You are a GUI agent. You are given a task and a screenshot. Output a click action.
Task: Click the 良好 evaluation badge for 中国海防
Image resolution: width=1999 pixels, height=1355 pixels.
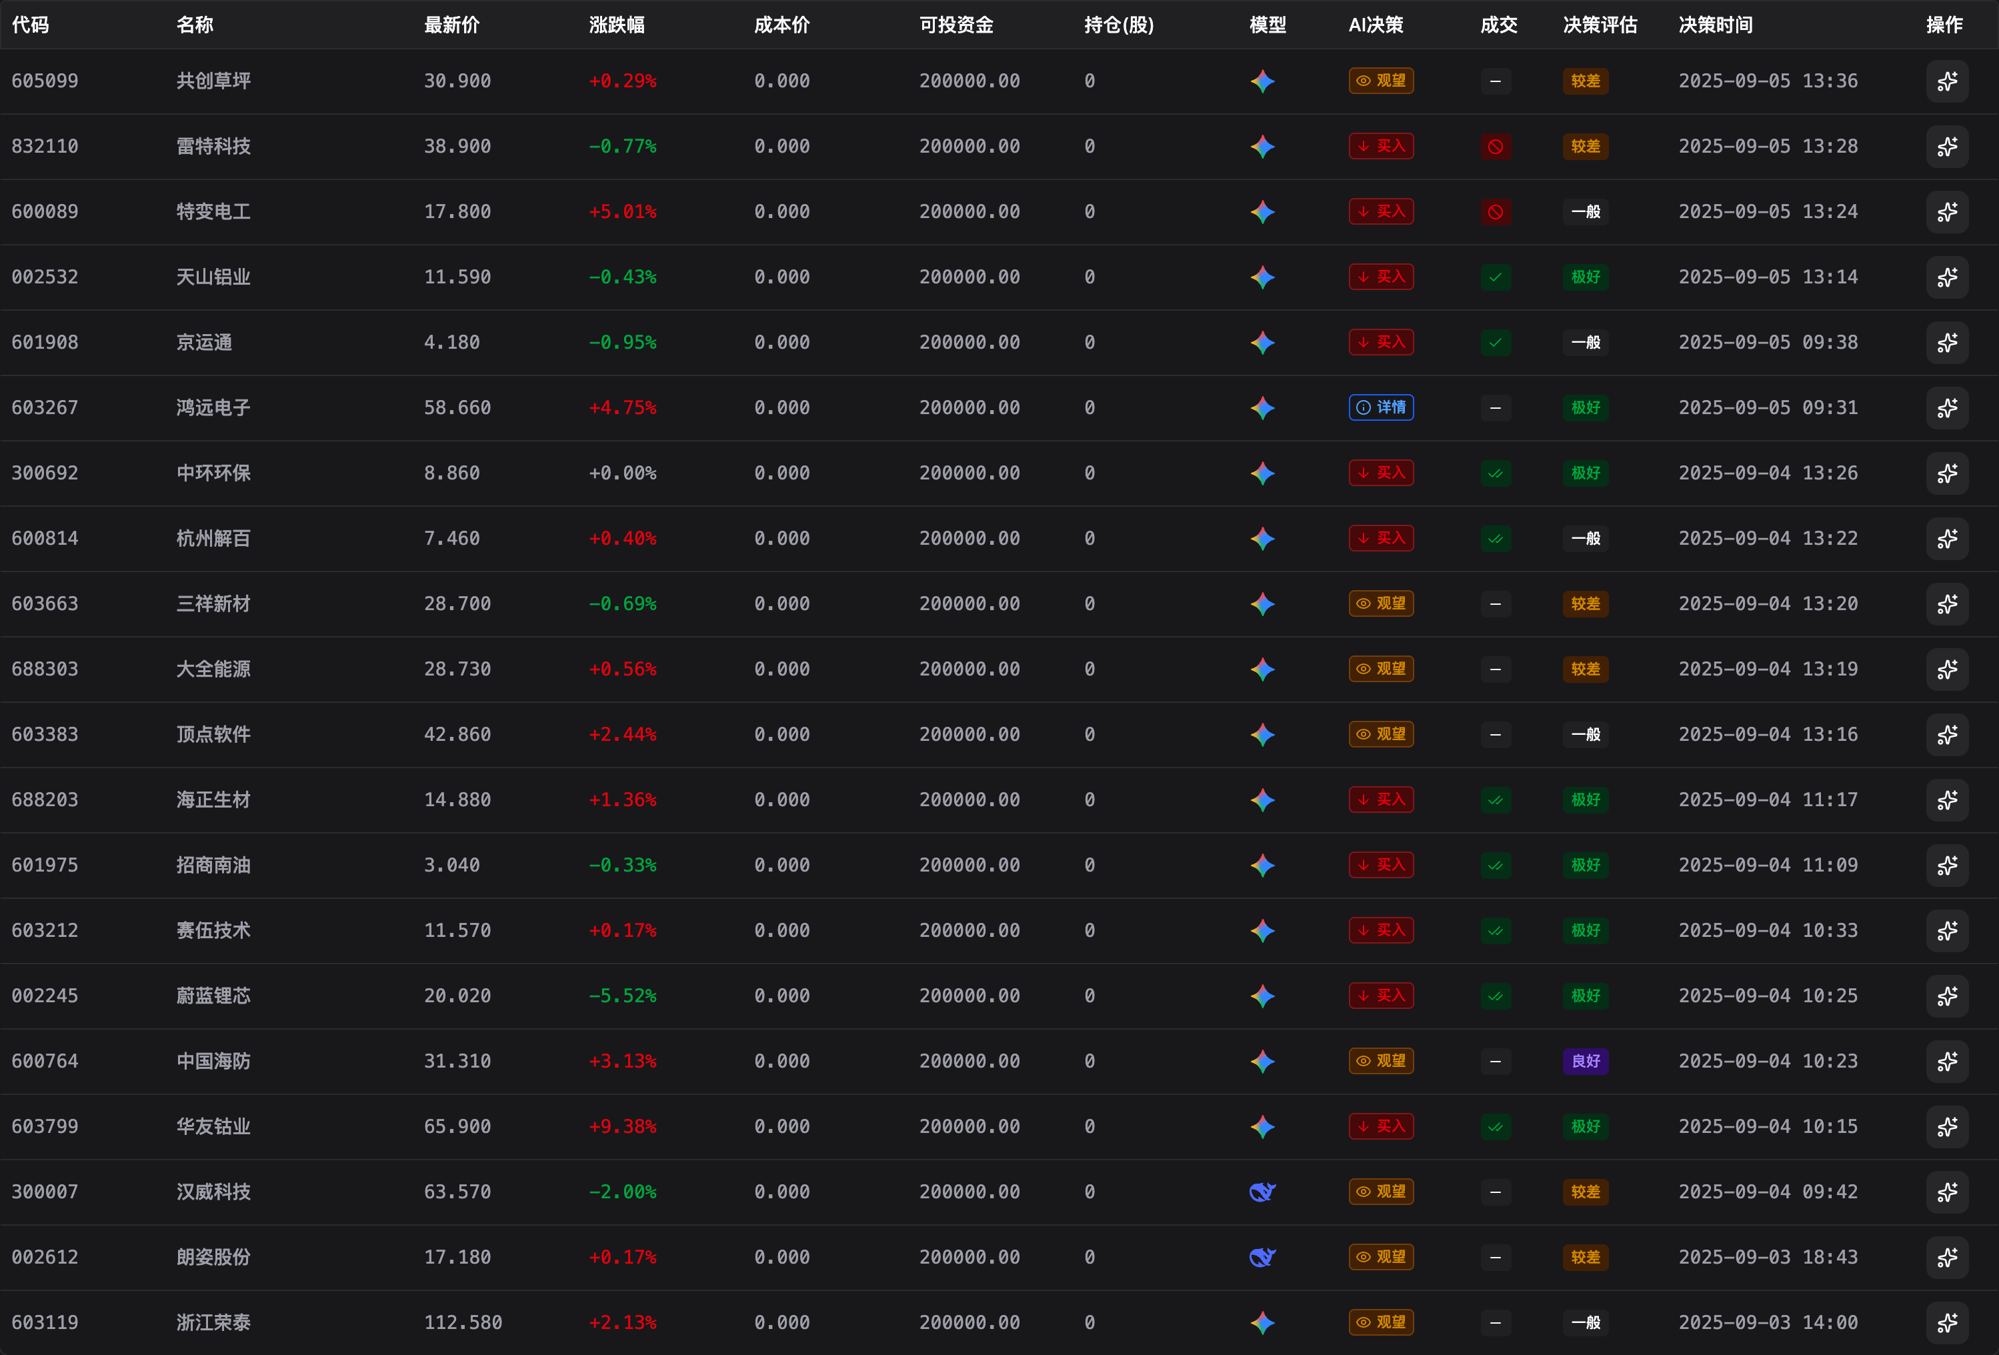[x=1584, y=1061]
